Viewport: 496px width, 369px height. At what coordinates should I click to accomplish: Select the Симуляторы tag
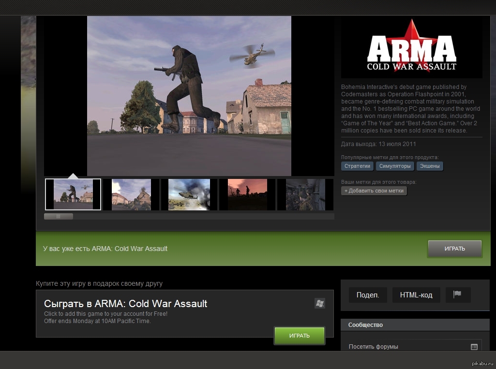[x=395, y=166]
